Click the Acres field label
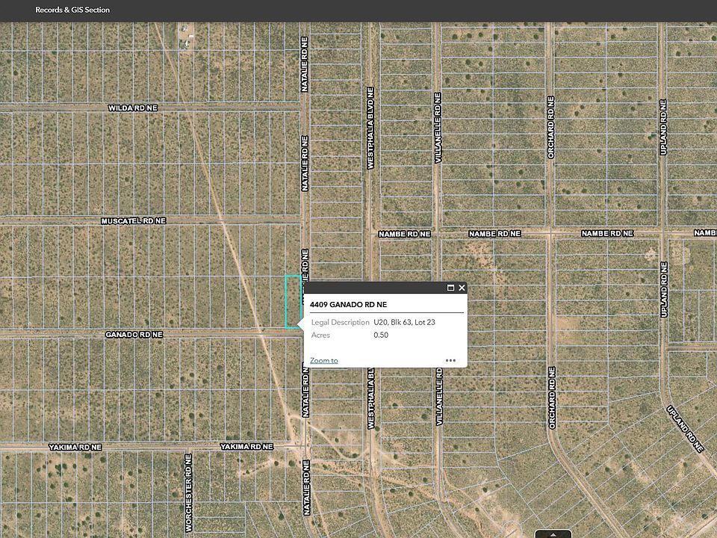The width and height of the screenshot is (717, 538). point(320,335)
